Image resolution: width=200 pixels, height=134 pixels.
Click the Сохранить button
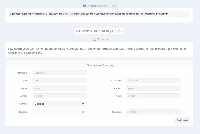tap(182, 120)
